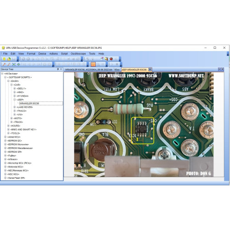Click the hammer build icon
Screen dimensions: 230x230
point(106,59)
